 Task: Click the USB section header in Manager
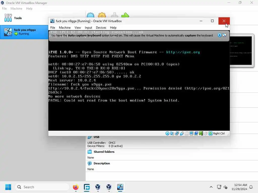pyautogui.click(x=96, y=137)
